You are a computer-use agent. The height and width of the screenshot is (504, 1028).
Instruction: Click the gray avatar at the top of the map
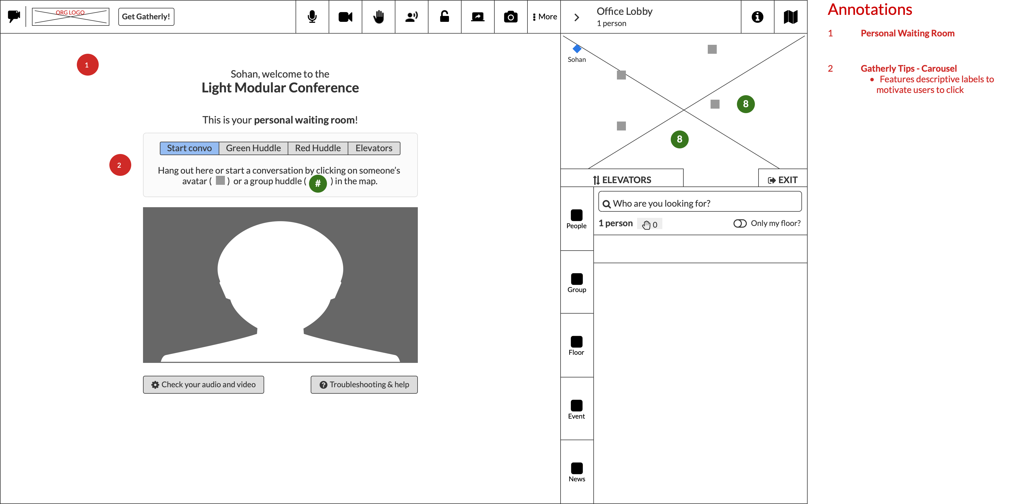(x=712, y=49)
